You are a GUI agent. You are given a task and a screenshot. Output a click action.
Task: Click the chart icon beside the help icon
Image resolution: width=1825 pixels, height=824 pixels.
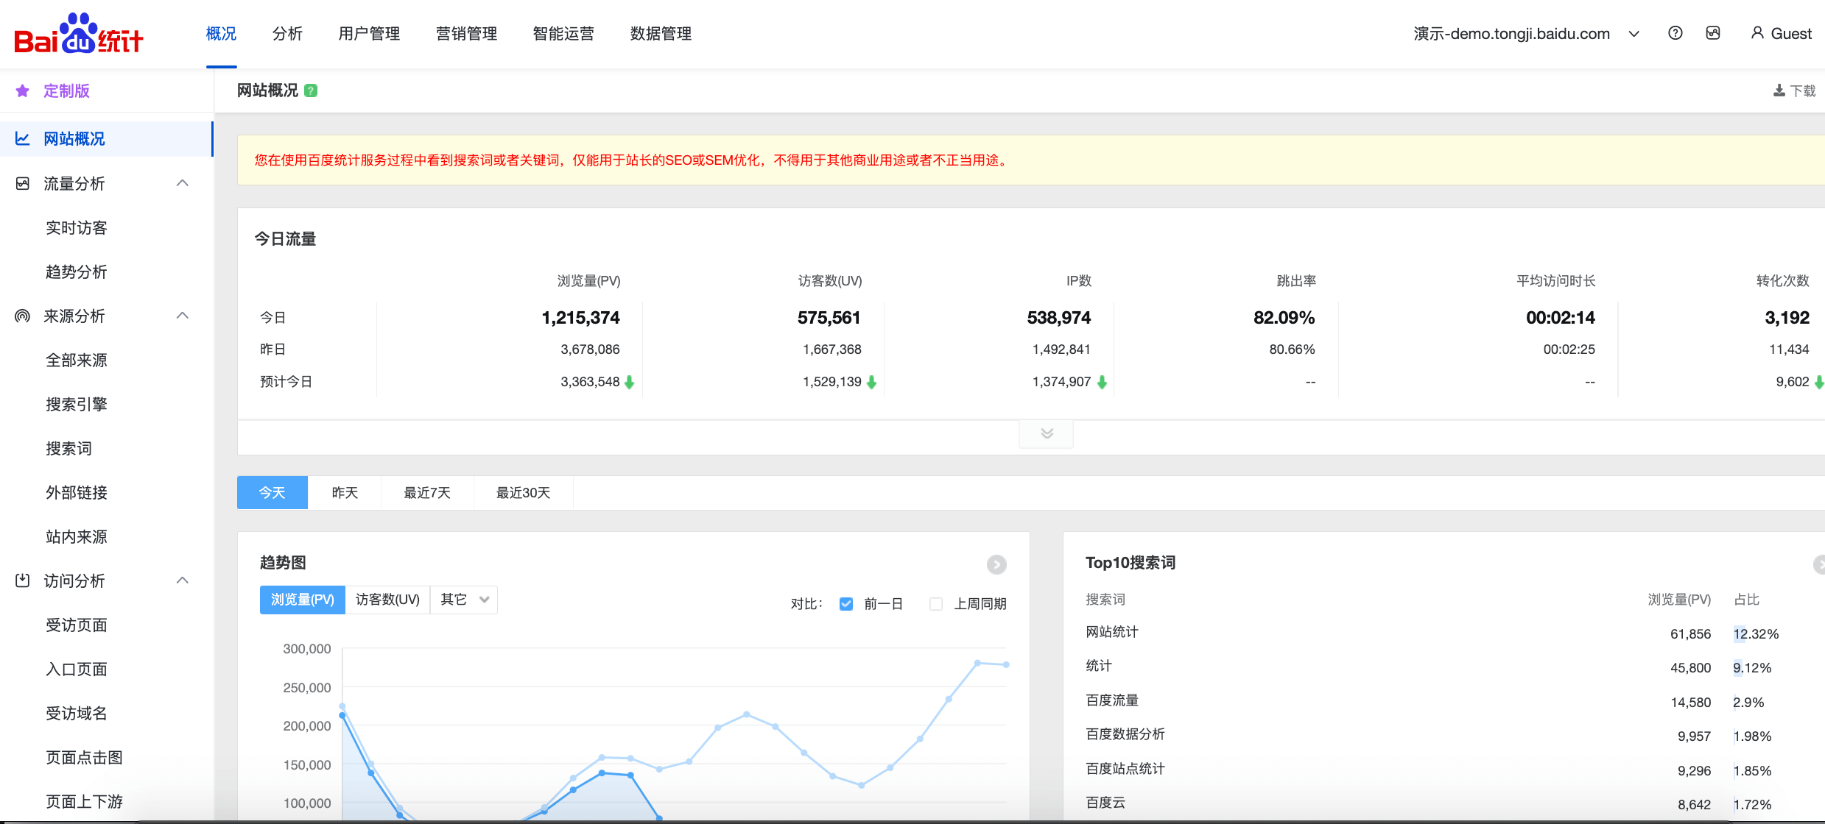[x=1713, y=33]
